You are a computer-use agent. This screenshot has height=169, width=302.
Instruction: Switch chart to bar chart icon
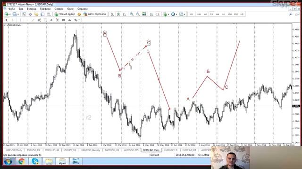click(x=112, y=14)
